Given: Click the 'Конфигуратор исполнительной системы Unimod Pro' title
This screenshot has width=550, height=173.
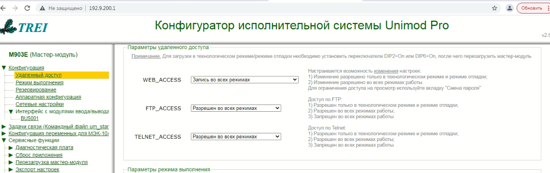Looking at the screenshot, I should [302, 26].
